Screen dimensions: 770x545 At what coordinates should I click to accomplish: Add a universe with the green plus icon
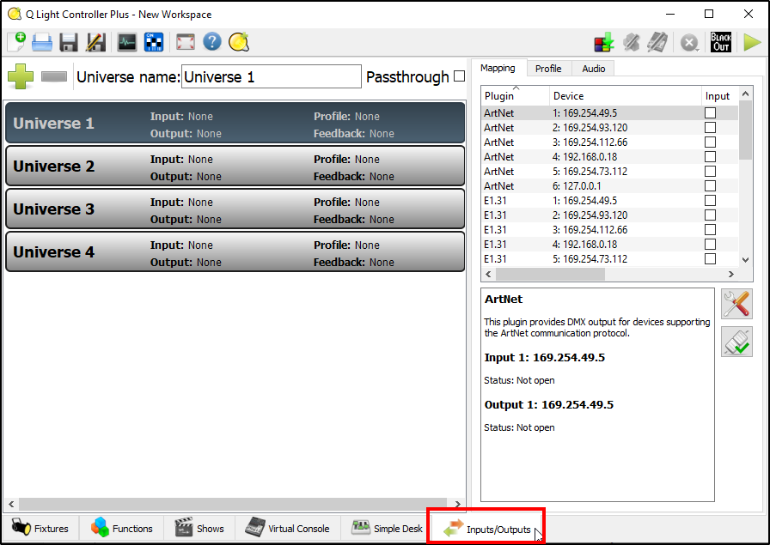(21, 76)
